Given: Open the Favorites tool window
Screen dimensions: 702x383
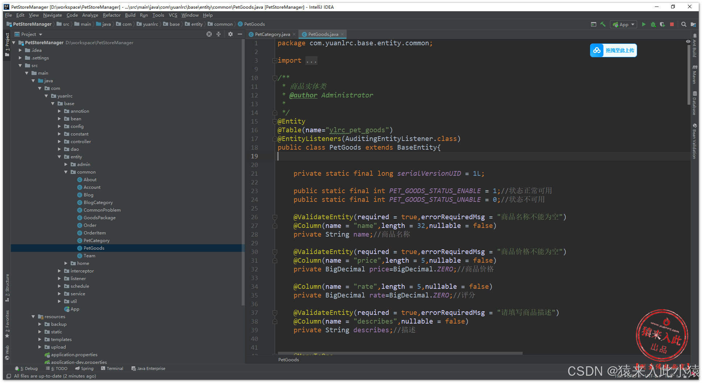Looking at the screenshot, I should point(7,324).
